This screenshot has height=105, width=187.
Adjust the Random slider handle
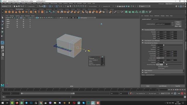[164, 62]
